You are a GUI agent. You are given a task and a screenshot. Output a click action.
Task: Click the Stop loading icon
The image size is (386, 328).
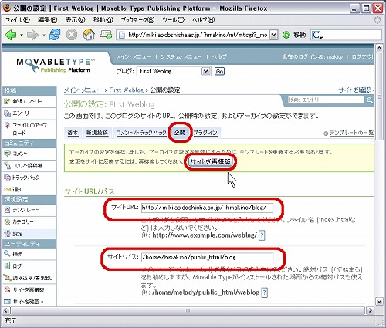[72, 35]
